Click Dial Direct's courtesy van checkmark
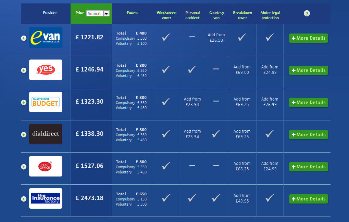Image resolution: width=349 pixels, height=222 pixels. pyautogui.click(x=216, y=134)
